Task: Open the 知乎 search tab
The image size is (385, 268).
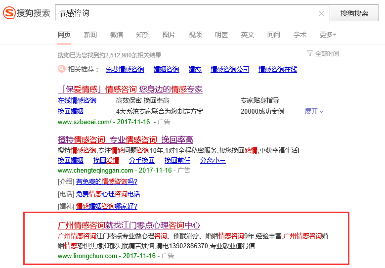Action: tap(143, 35)
